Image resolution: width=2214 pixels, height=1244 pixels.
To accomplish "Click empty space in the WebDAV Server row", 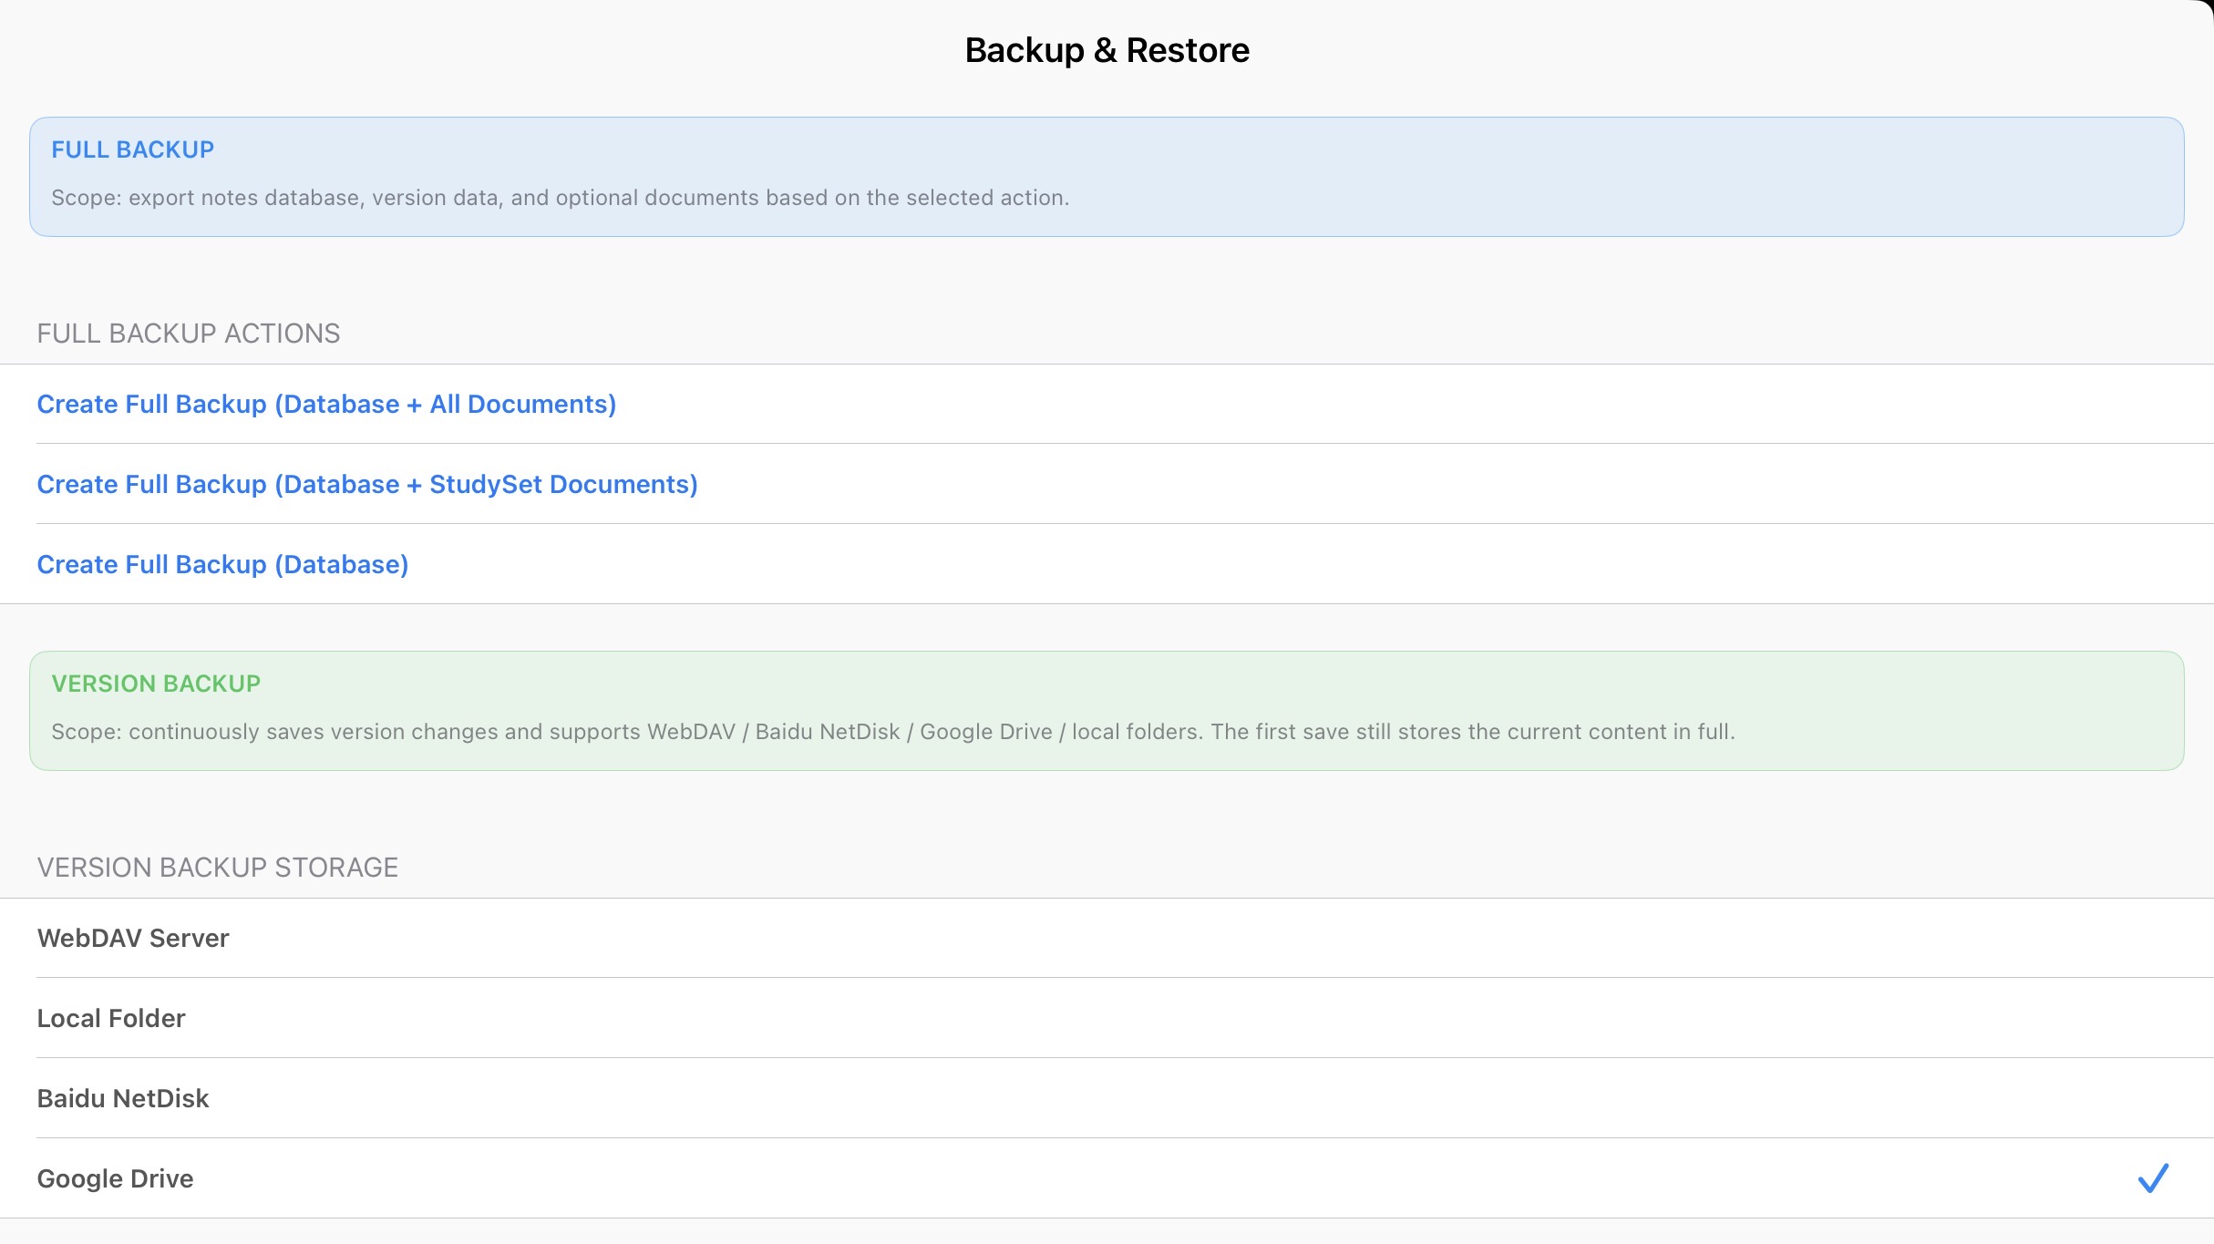I will click(x=1185, y=938).
